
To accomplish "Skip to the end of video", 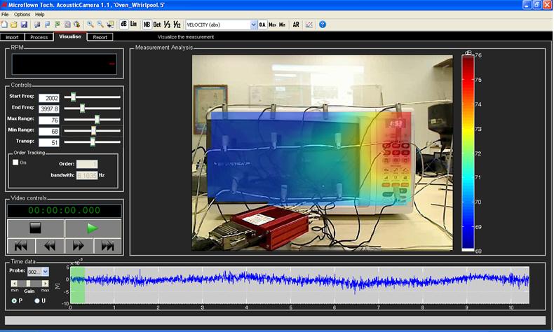I will (108, 246).
